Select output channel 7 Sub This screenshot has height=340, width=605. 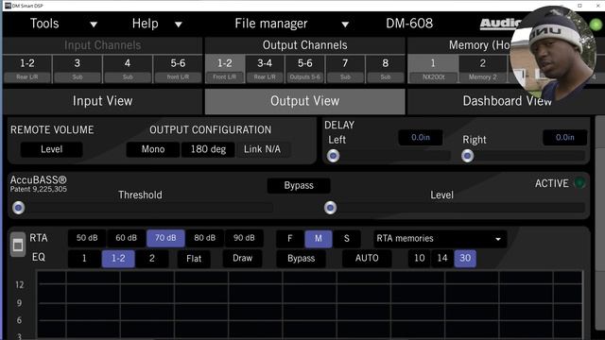345,69
